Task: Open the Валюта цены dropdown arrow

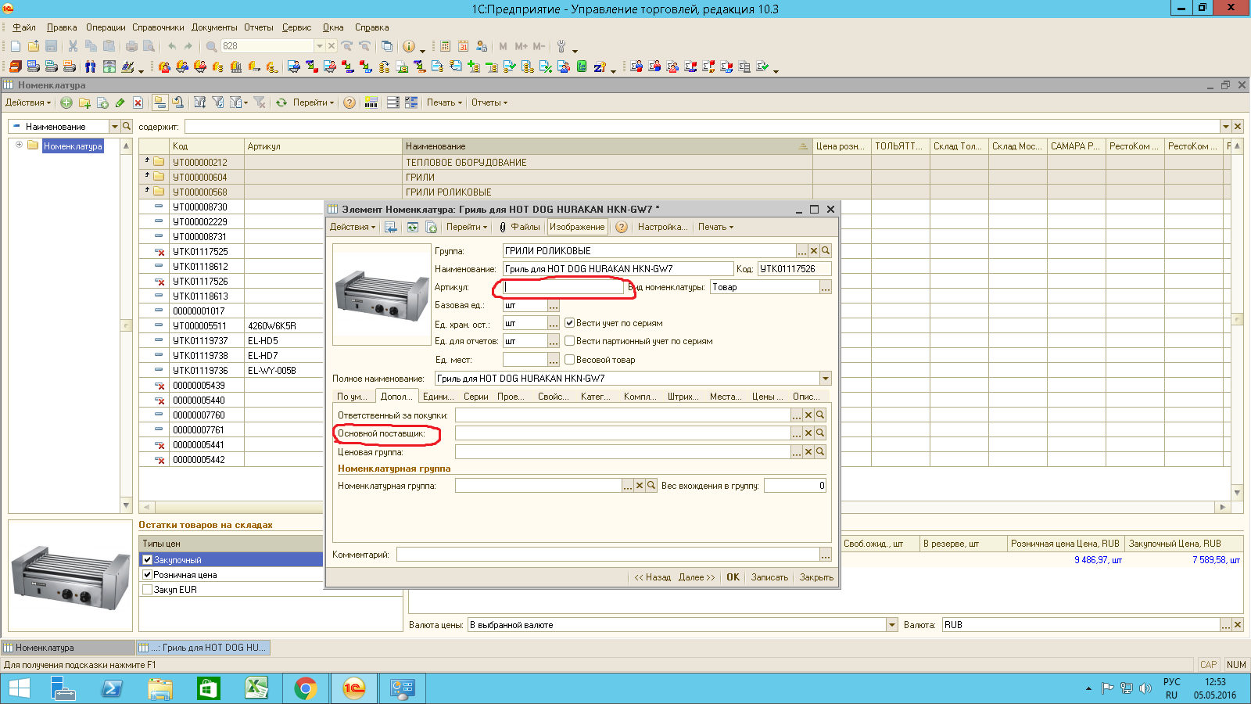Action: click(x=891, y=625)
